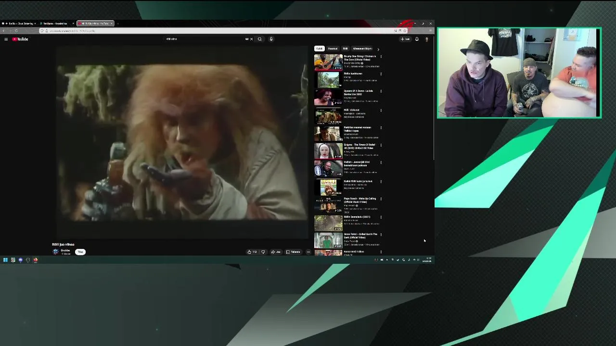Screen dimensions: 616x346
Task: Open options menu for Röllin kuukkunen video
Action: [x=381, y=74]
